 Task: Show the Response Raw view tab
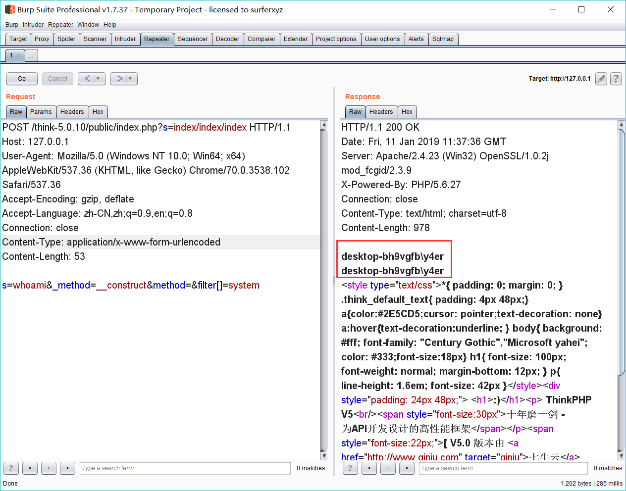(356, 112)
